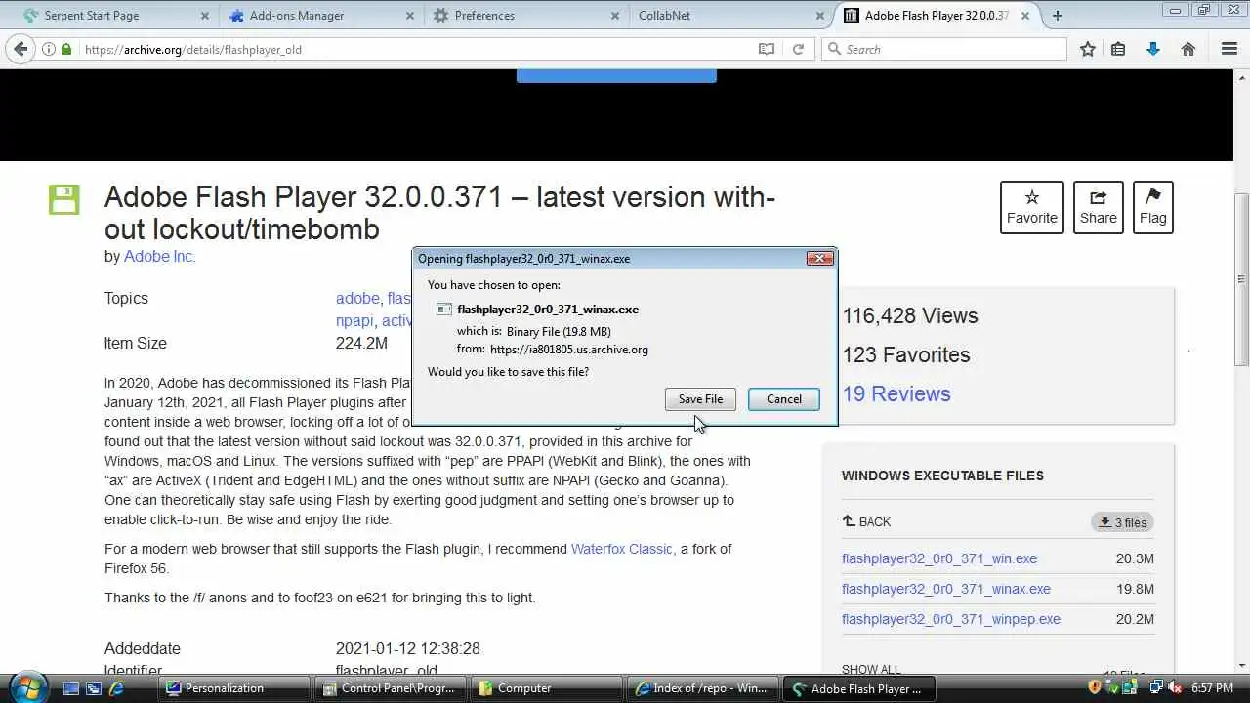This screenshot has height=703, width=1250.
Task: Click the blue button at page top
Action: (616, 76)
